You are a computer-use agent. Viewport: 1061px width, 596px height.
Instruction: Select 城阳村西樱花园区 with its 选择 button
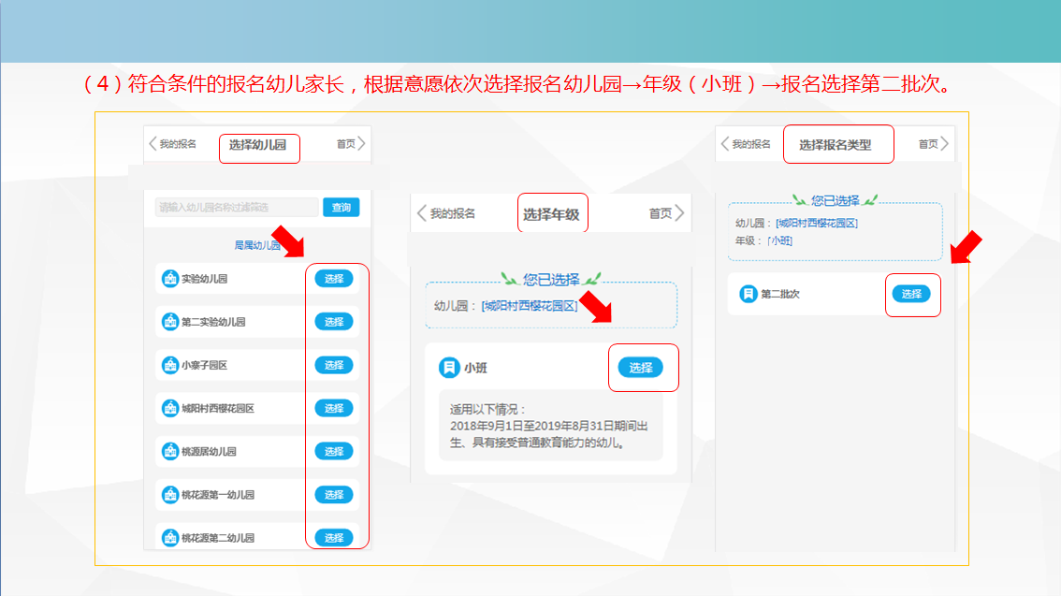[x=334, y=408]
